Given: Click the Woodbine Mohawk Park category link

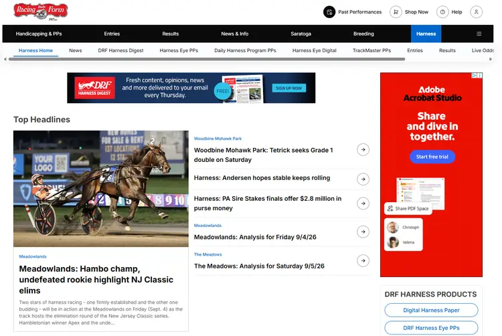Looking at the screenshot, I should click(x=218, y=139).
